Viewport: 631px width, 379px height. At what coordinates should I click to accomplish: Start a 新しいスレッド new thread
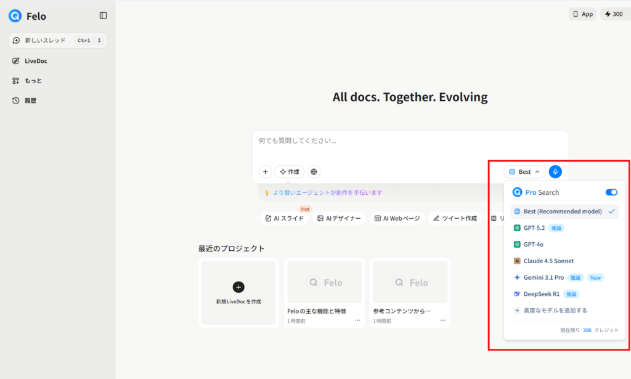45,41
